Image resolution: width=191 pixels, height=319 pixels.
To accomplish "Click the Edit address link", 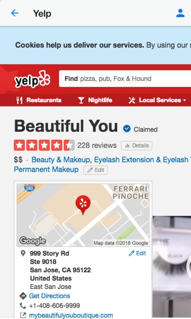I will (137, 253).
